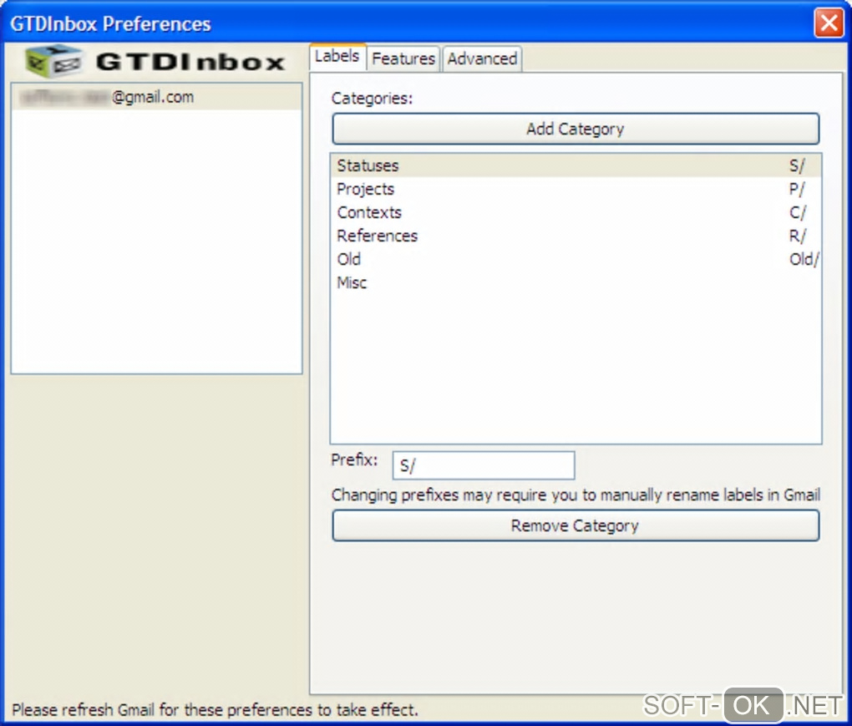Image resolution: width=852 pixels, height=726 pixels.
Task: Select the gmail.com account entry
Action: pos(156,97)
